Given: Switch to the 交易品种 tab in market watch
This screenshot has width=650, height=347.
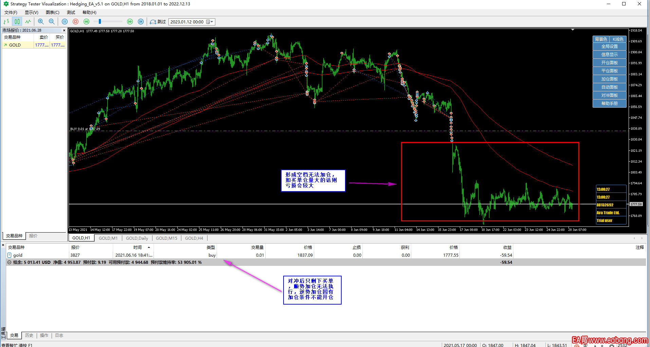Looking at the screenshot, I should pyautogui.click(x=14, y=236).
